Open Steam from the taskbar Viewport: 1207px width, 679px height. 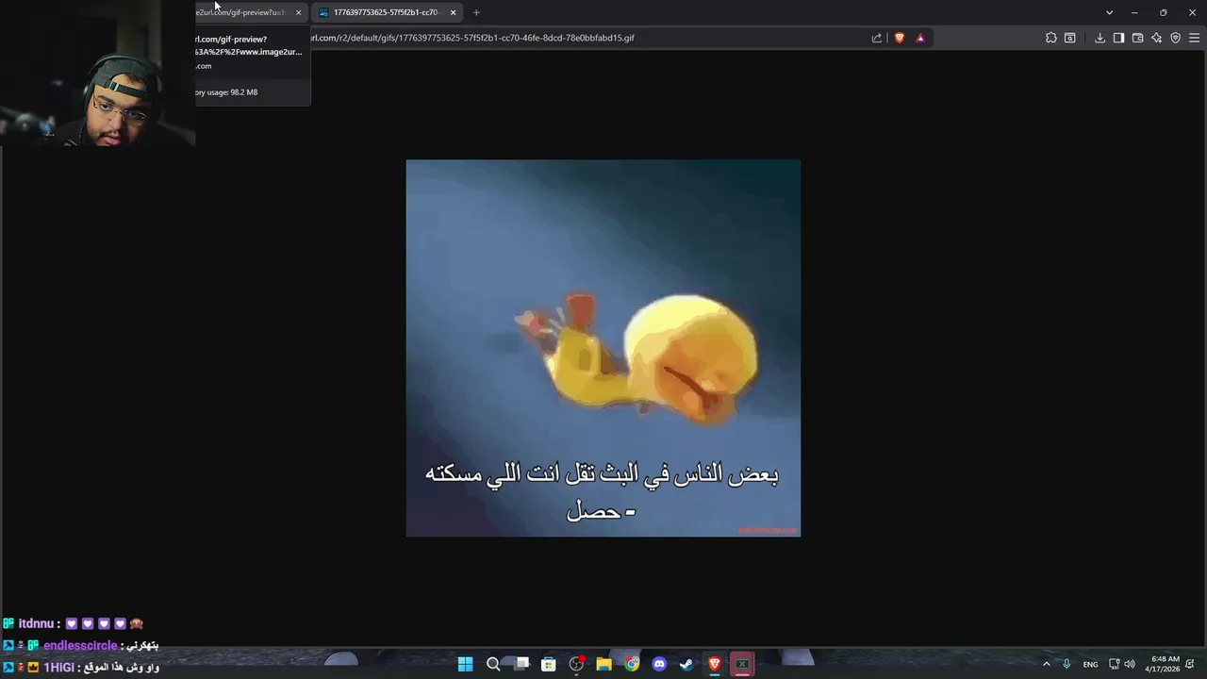686,664
